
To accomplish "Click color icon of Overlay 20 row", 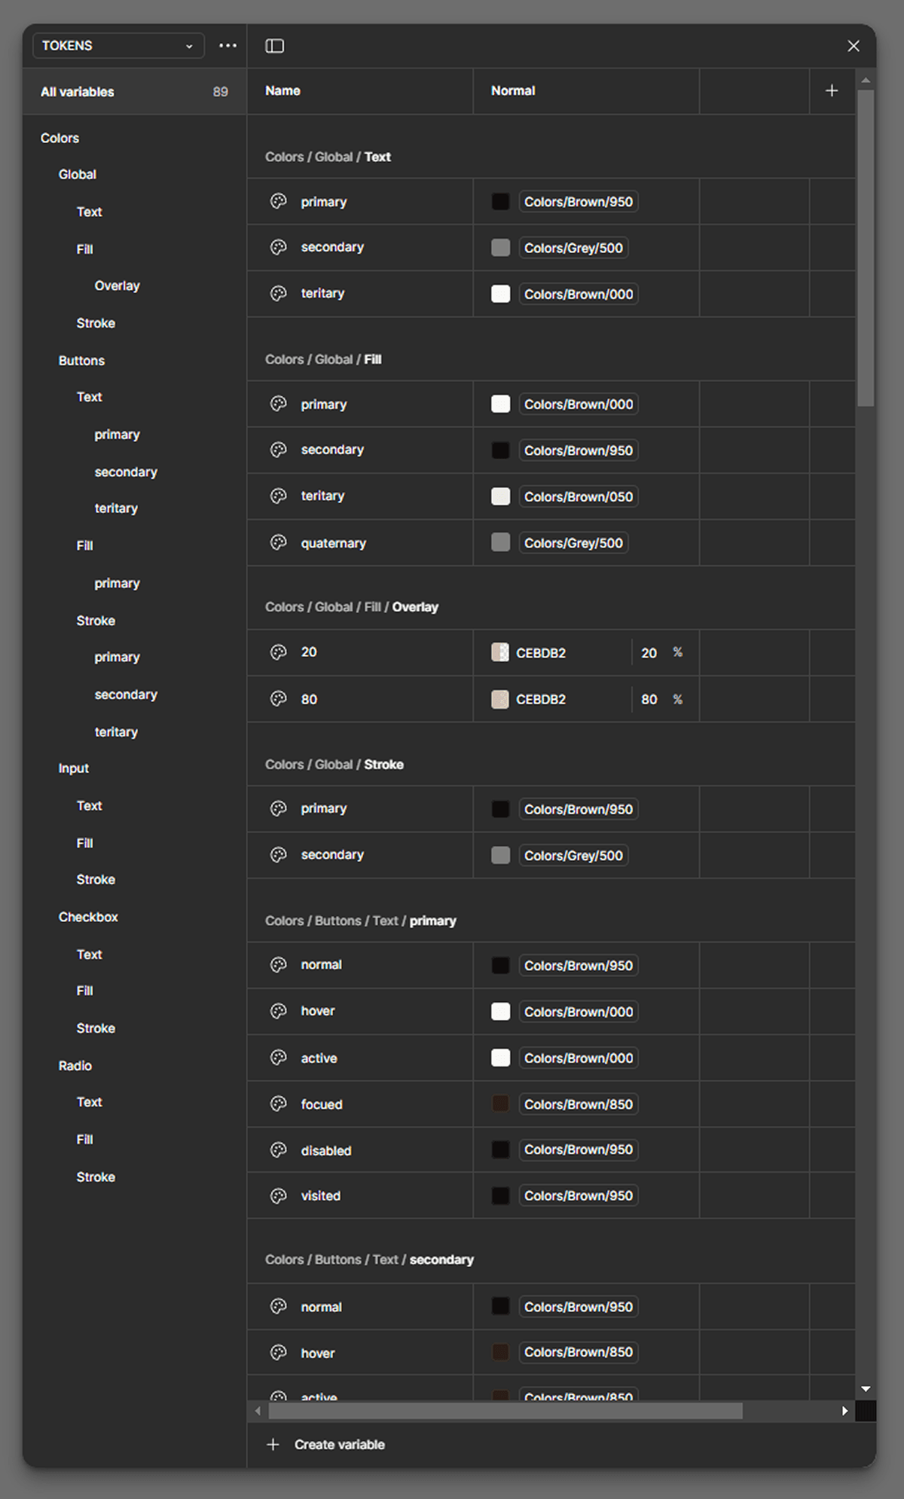I will (x=279, y=652).
